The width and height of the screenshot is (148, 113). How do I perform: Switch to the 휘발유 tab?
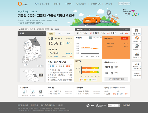click(x=51, y=34)
